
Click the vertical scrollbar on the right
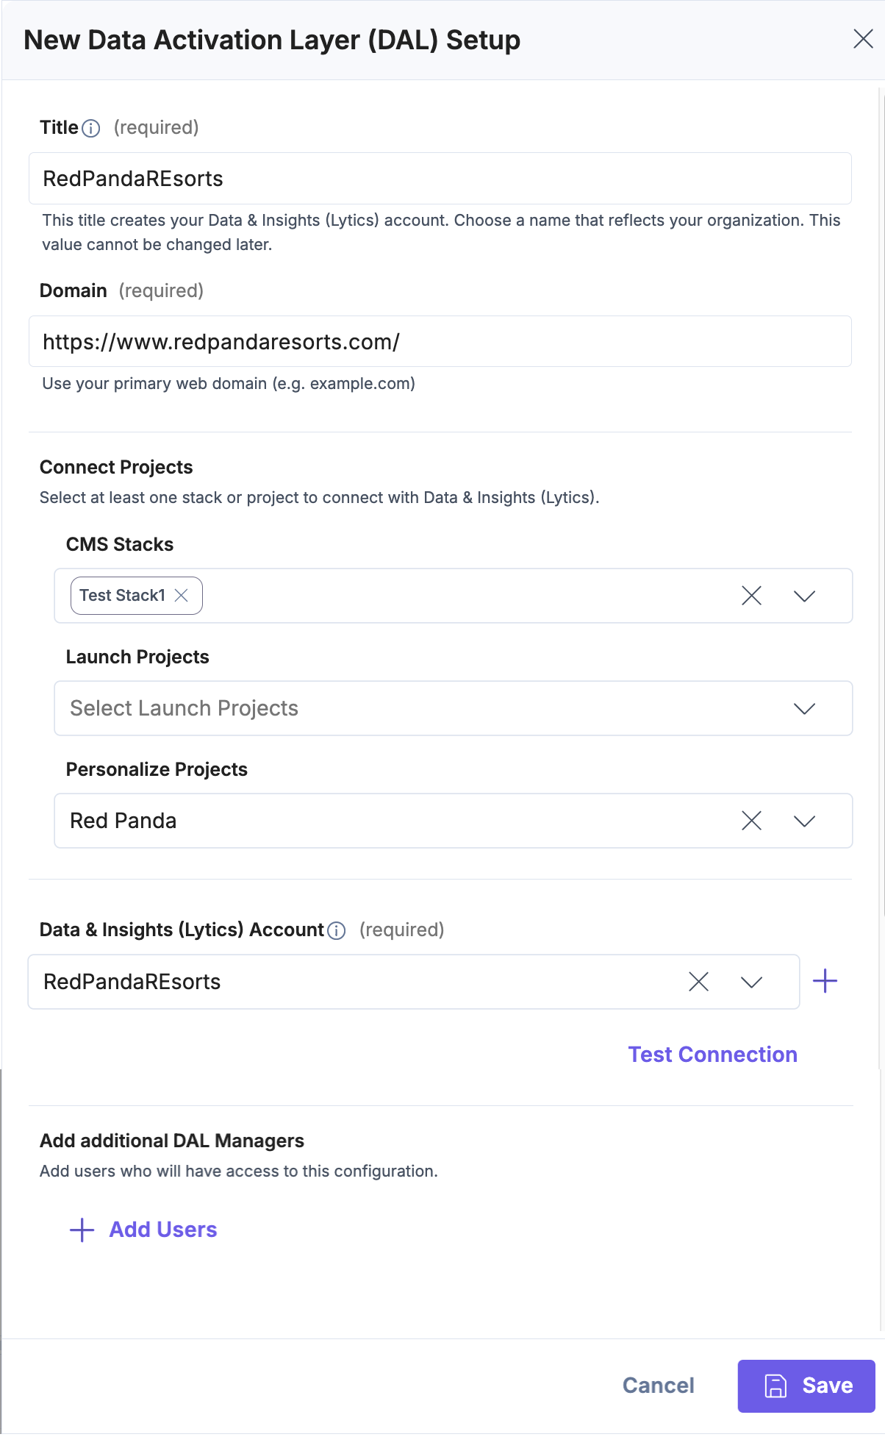tap(881, 515)
